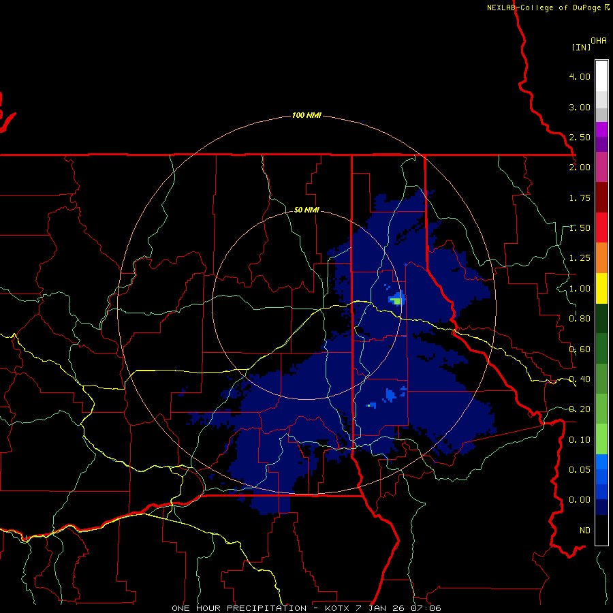Click the 2.50 legend value
The width and height of the screenshot is (613, 613).
coord(580,137)
